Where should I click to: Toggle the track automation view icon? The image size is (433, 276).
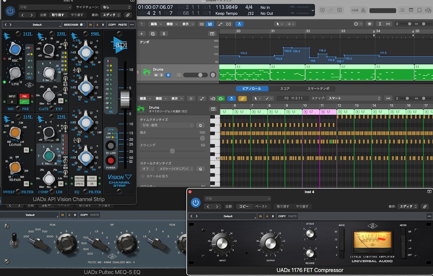click(220, 24)
